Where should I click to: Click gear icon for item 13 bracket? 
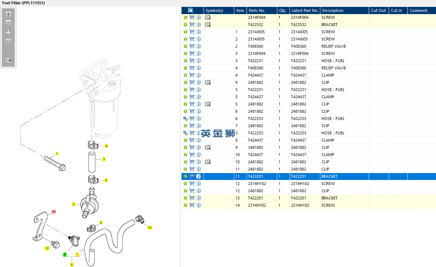[185, 198]
